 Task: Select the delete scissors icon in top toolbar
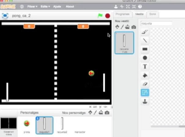click(122, 7)
